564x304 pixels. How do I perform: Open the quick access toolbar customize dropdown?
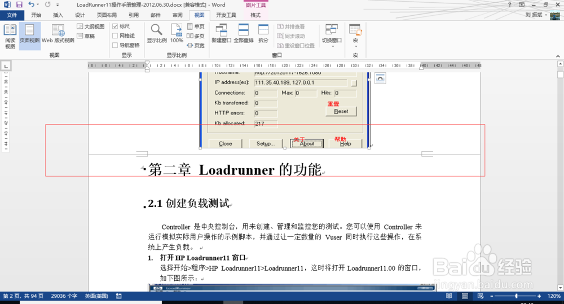tap(58, 5)
